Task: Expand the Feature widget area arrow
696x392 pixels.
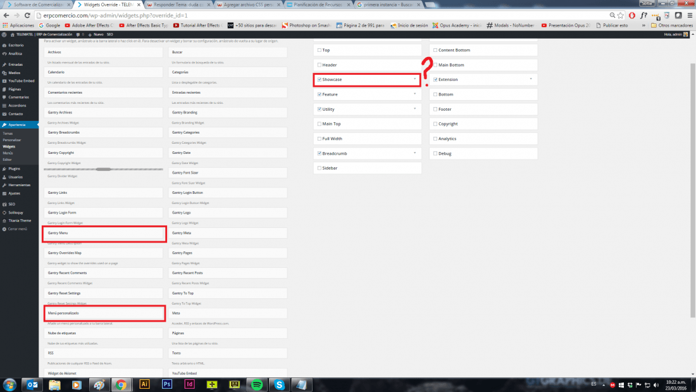Action: tap(415, 94)
